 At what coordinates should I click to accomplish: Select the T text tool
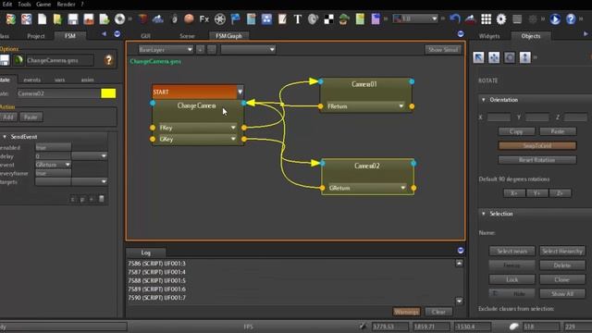[298, 18]
